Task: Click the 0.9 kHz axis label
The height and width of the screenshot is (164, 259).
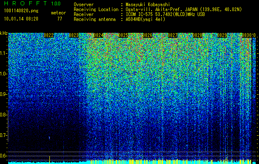Action: click(x=4, y=94)
